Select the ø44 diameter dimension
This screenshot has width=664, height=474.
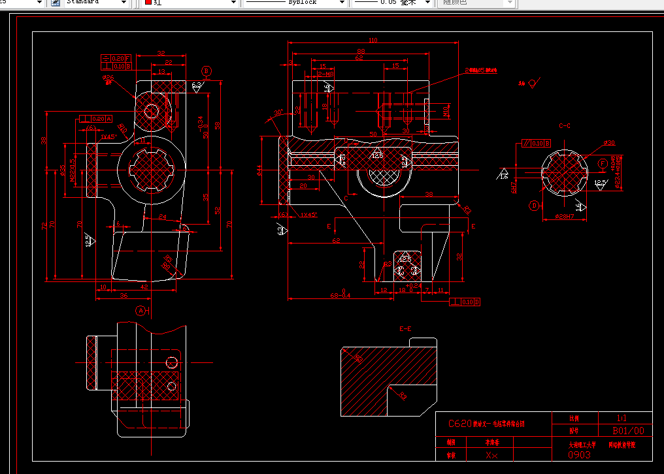259,170
